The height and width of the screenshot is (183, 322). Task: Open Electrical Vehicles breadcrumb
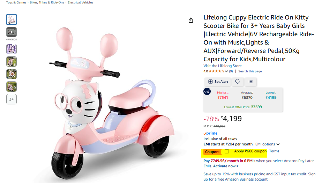click(81, 2)
